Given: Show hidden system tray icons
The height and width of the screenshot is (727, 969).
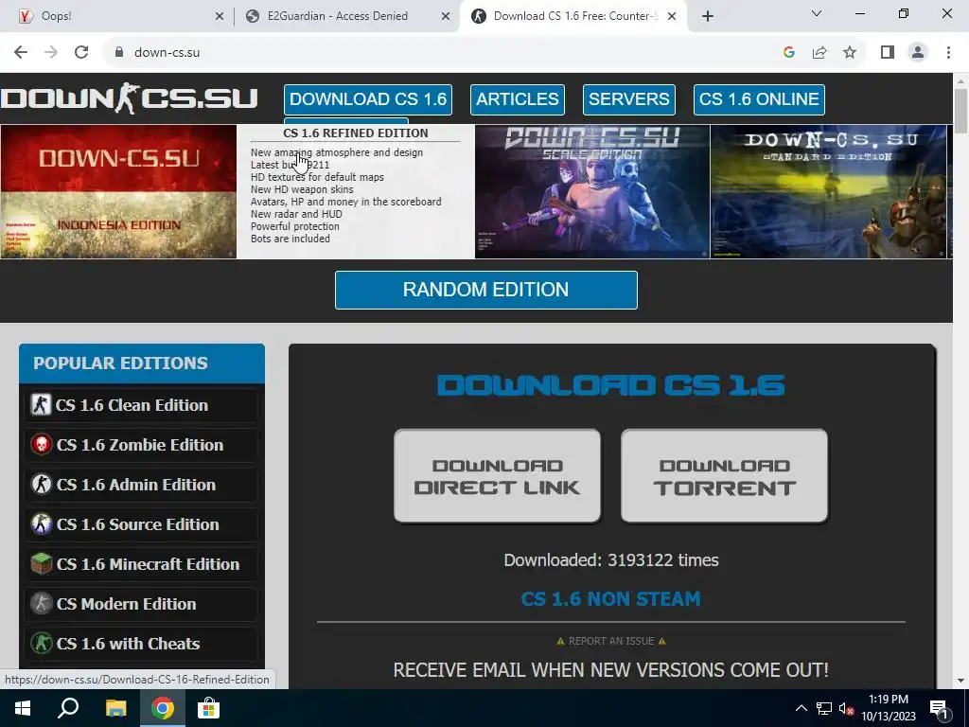Looking at the screenshot, I should click(x=801, y=708).
